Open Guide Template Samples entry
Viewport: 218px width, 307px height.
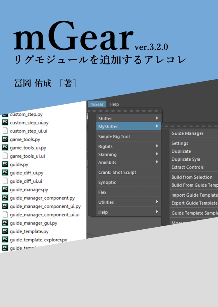pos(194,213)
